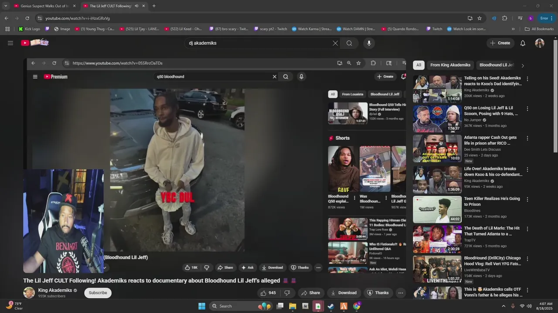Open options for Telling on his Seed video
Image resolution: width=558 pixels, height=313 pixels.
(x=527, y=79)
